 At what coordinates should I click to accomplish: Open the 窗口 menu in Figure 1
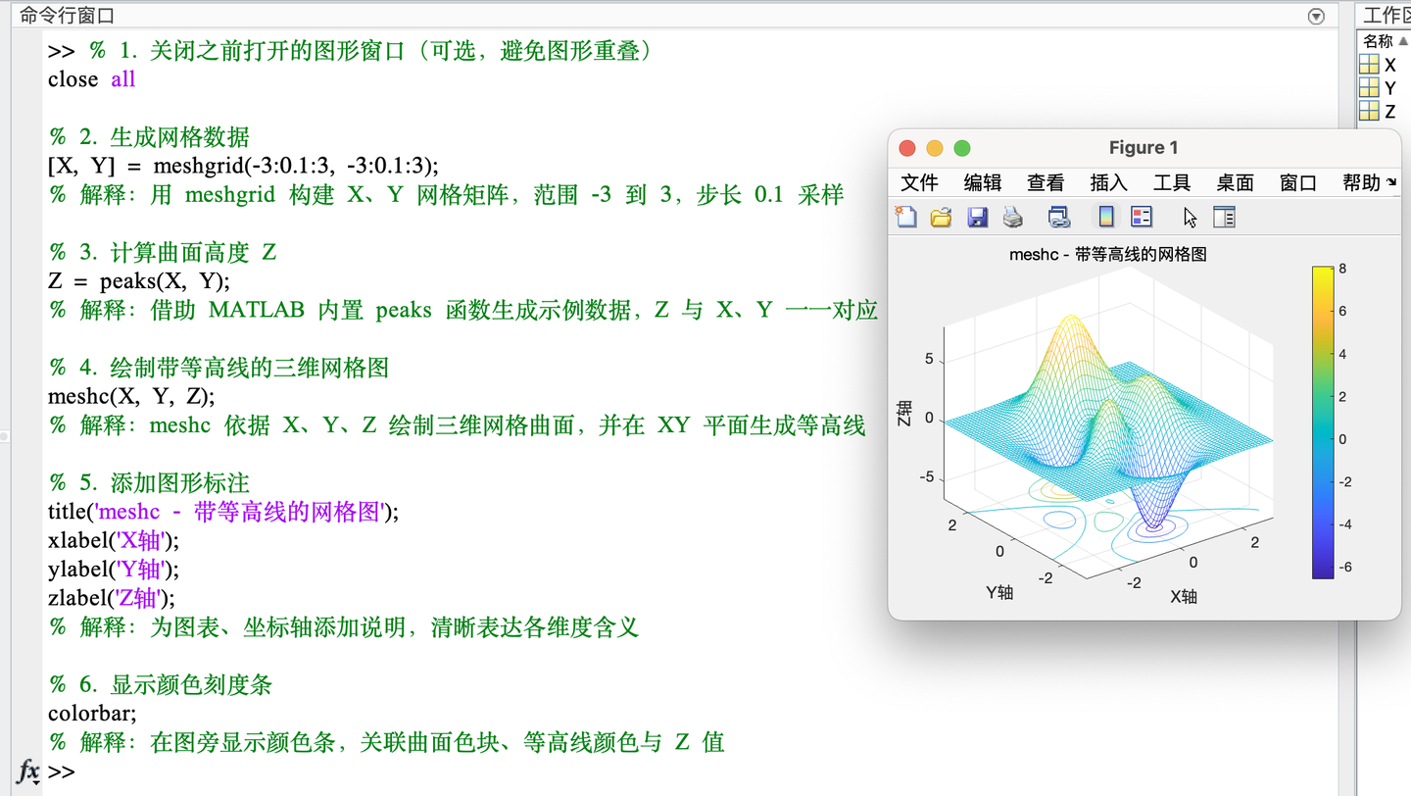point(1298,182)
